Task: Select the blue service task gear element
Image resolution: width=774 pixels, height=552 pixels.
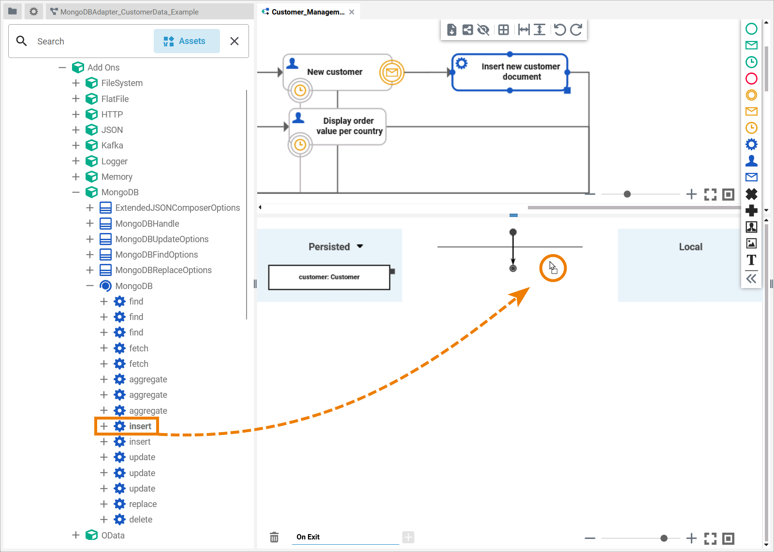Action: (x=751, y=144)
